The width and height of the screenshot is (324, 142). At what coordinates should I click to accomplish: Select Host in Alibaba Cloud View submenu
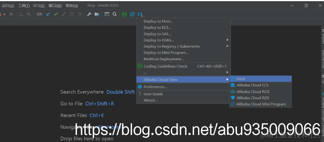pyautogui.click(x=260, y=79)
